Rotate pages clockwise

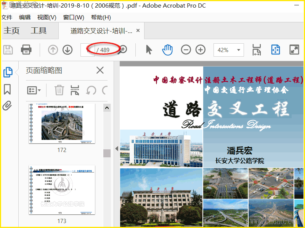coord(105,90)
